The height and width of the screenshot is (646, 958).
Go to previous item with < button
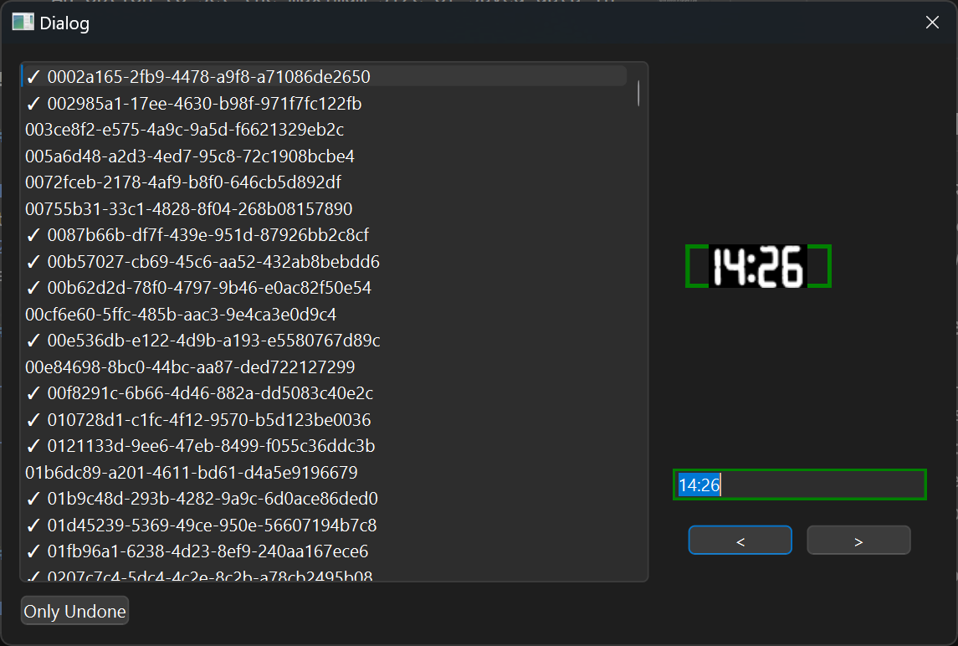tap(740, 541)
